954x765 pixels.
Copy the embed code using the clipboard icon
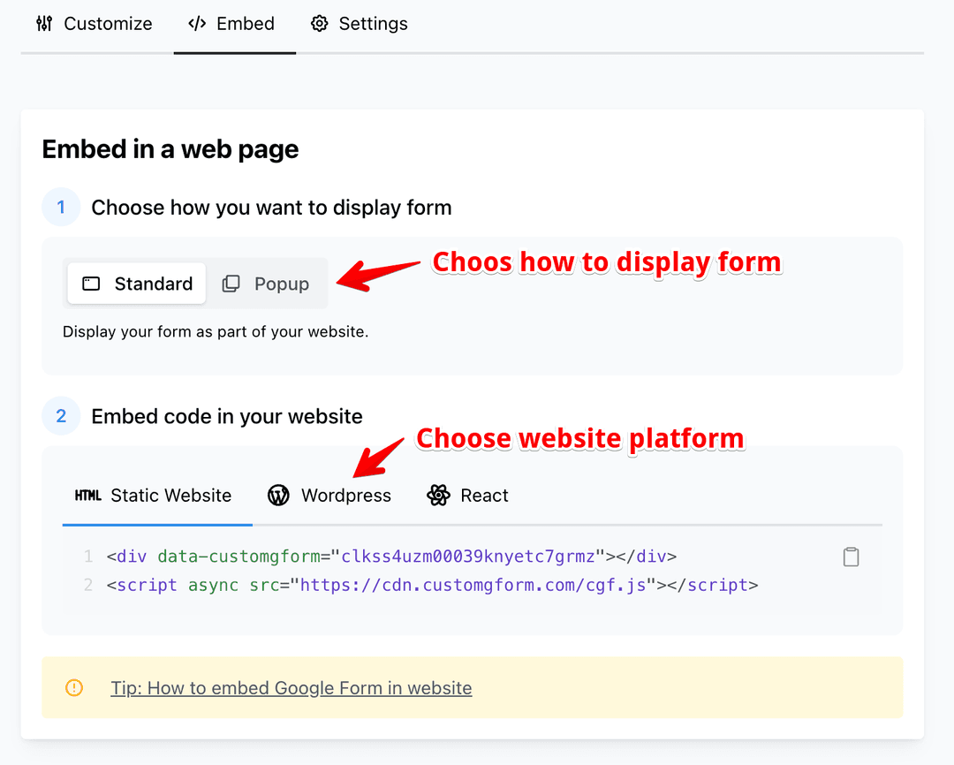pyautogui.click(x=851, y=557)
